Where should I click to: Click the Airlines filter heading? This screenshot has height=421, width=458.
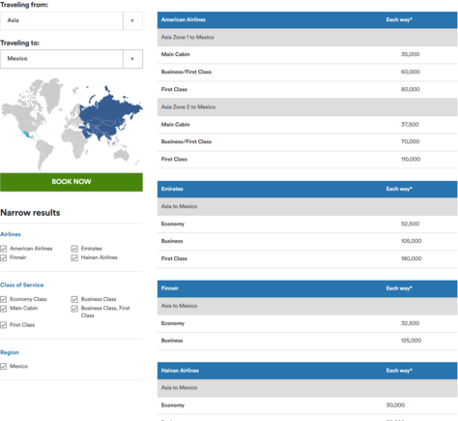pos(11,234)
